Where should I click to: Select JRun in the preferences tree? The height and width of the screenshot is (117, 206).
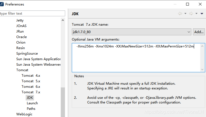pyautogui.click(x=20, y=31)
